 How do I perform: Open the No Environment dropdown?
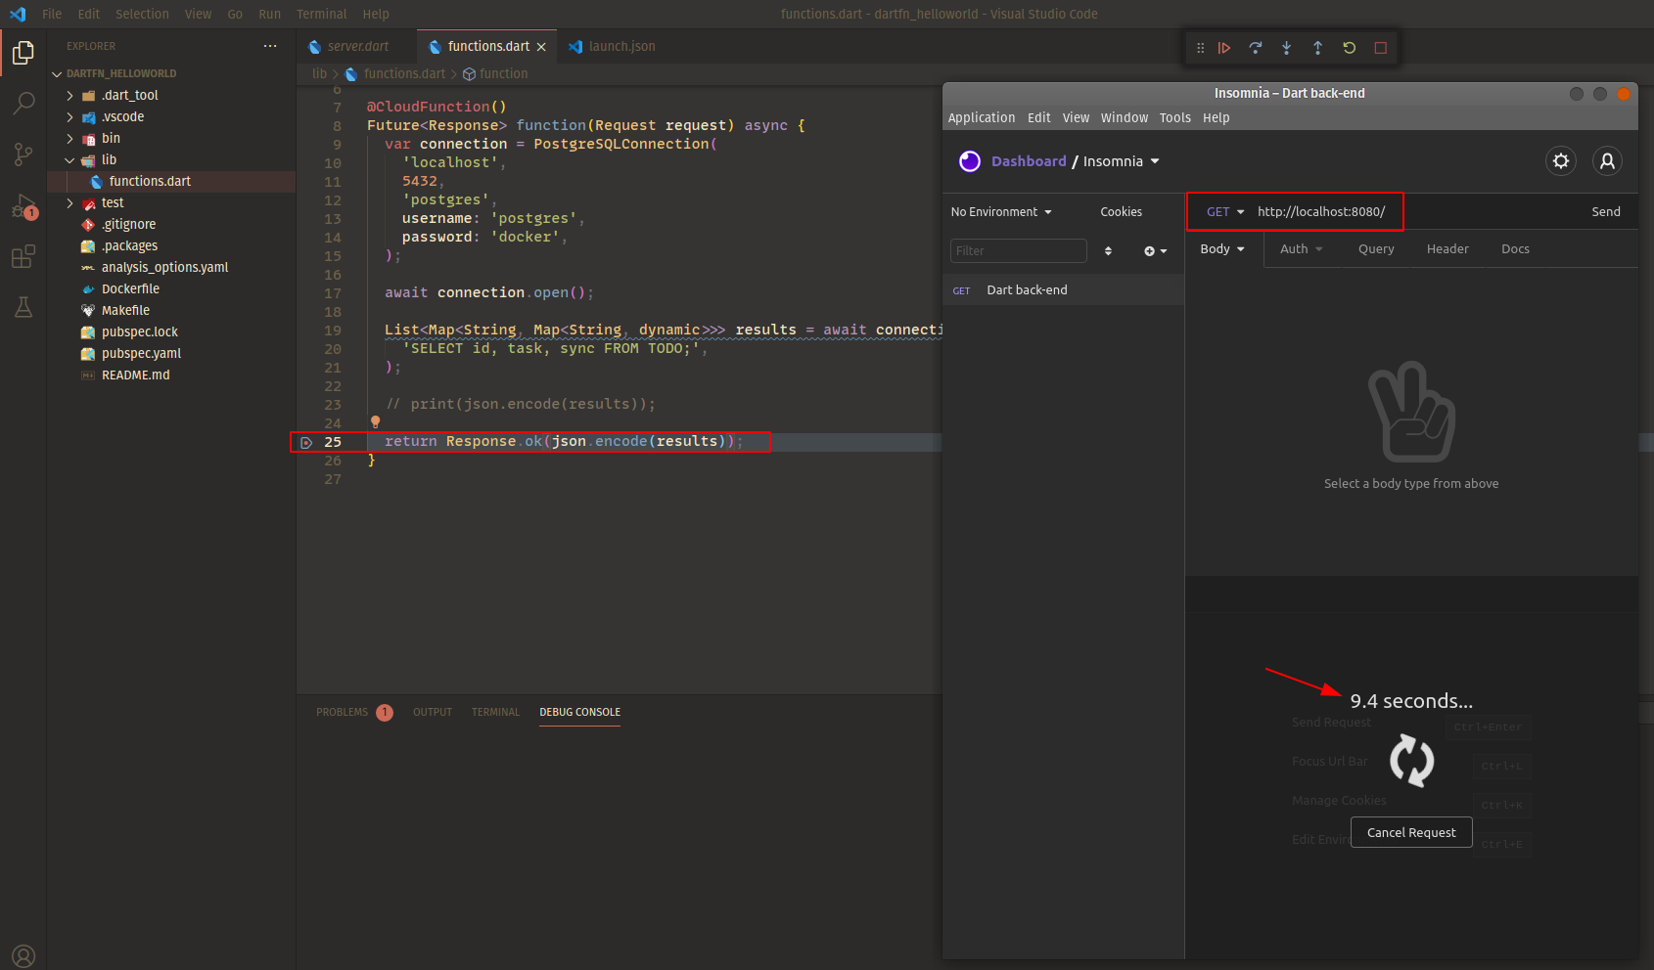point(1001,211)
